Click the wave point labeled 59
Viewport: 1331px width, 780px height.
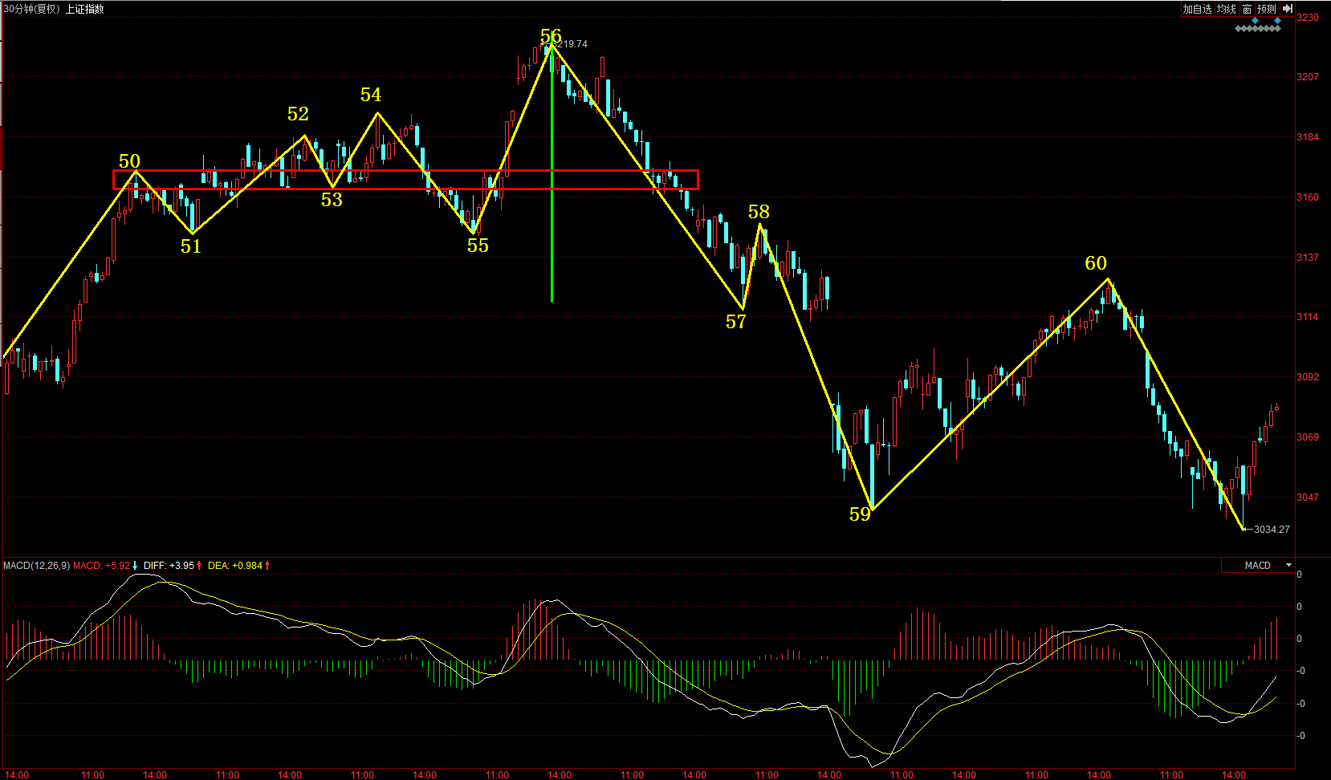[x=860, y=514]
